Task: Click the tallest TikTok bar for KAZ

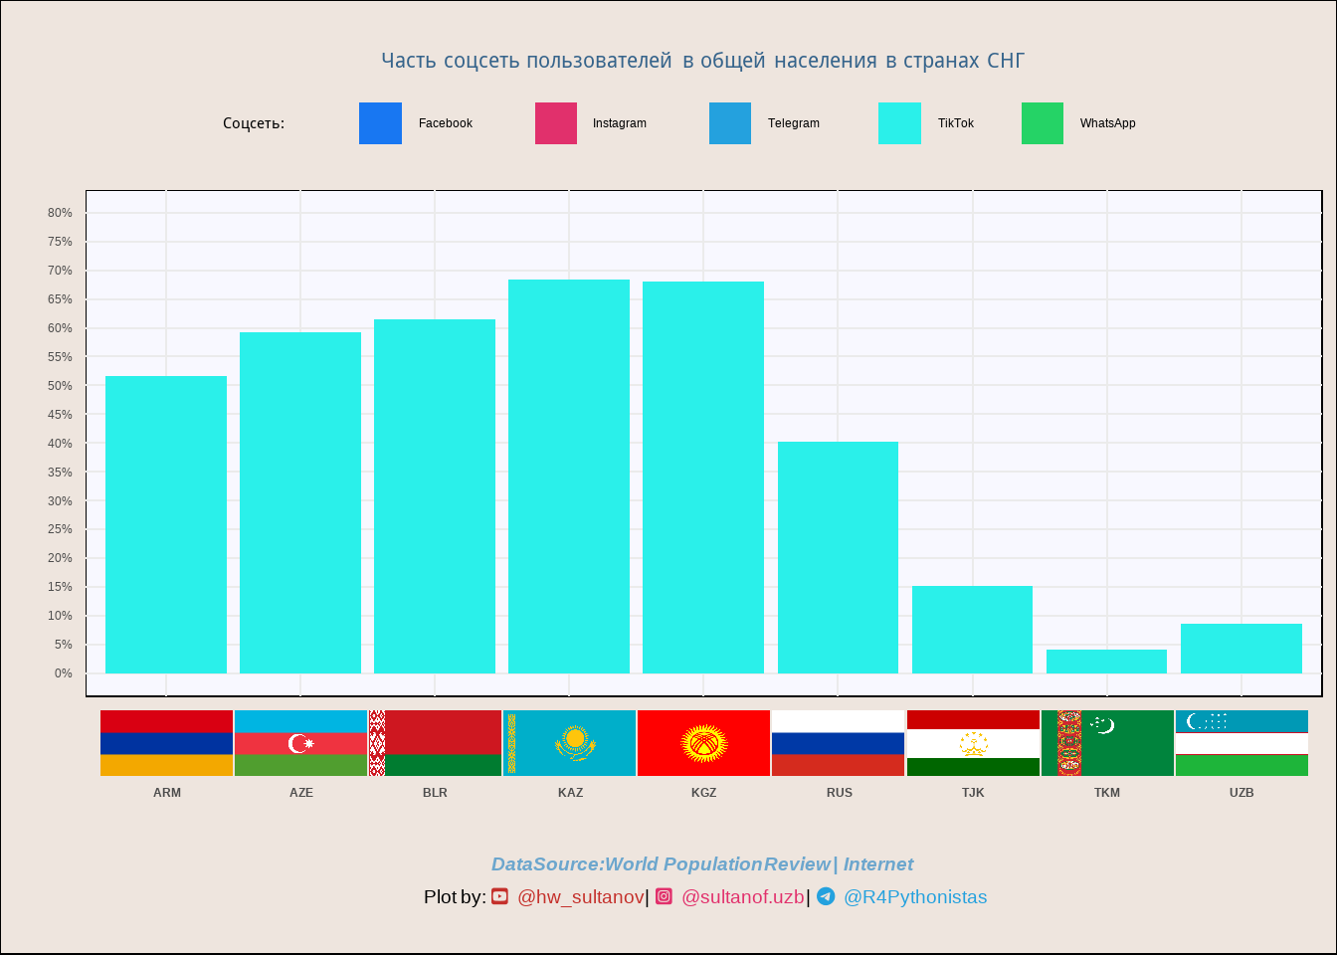Action: (x=569, y=477)
